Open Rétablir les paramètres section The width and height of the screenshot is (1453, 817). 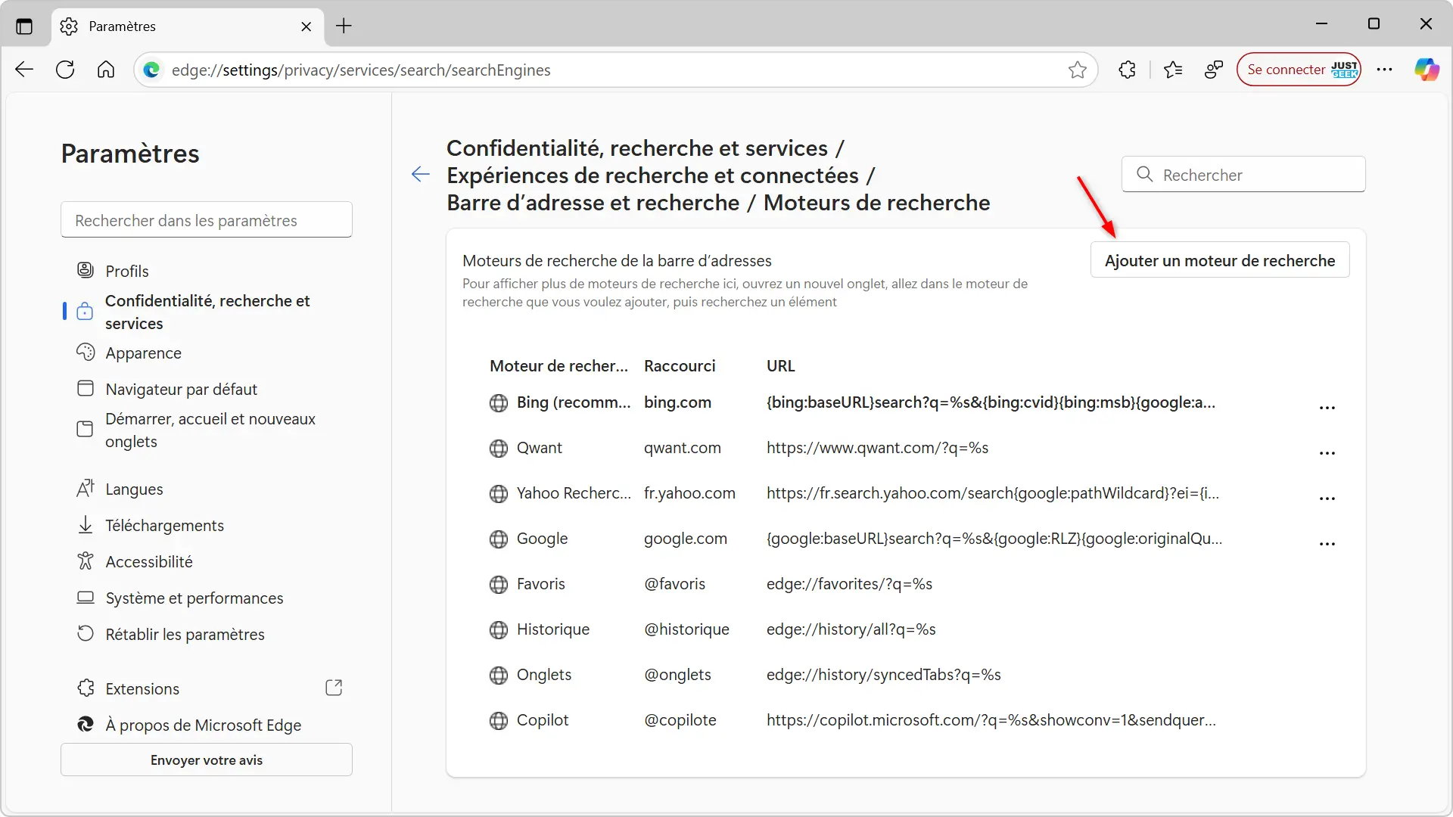[185, 634]
